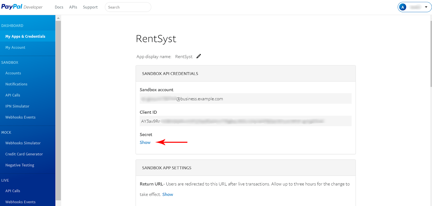Viewport: 432px width, 206px height.
Task: Open Sandbox API Calls
Action: click(13, 95)
